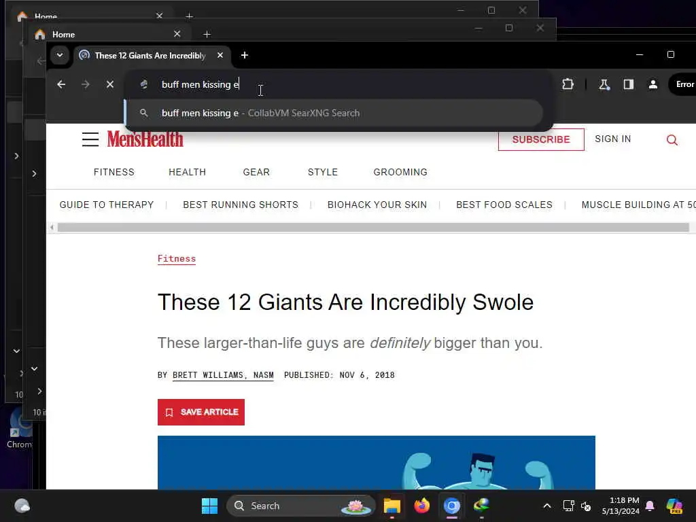
Task: Click the Men's Health logo
Action: [145, 139]
